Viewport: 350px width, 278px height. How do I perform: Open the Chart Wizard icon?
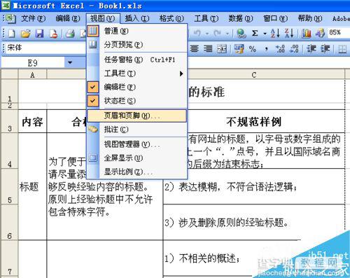(307, 34)
